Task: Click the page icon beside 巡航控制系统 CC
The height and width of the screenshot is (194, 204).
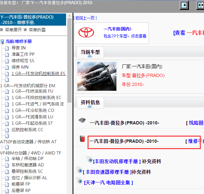Action: click(x=7, y=130)
